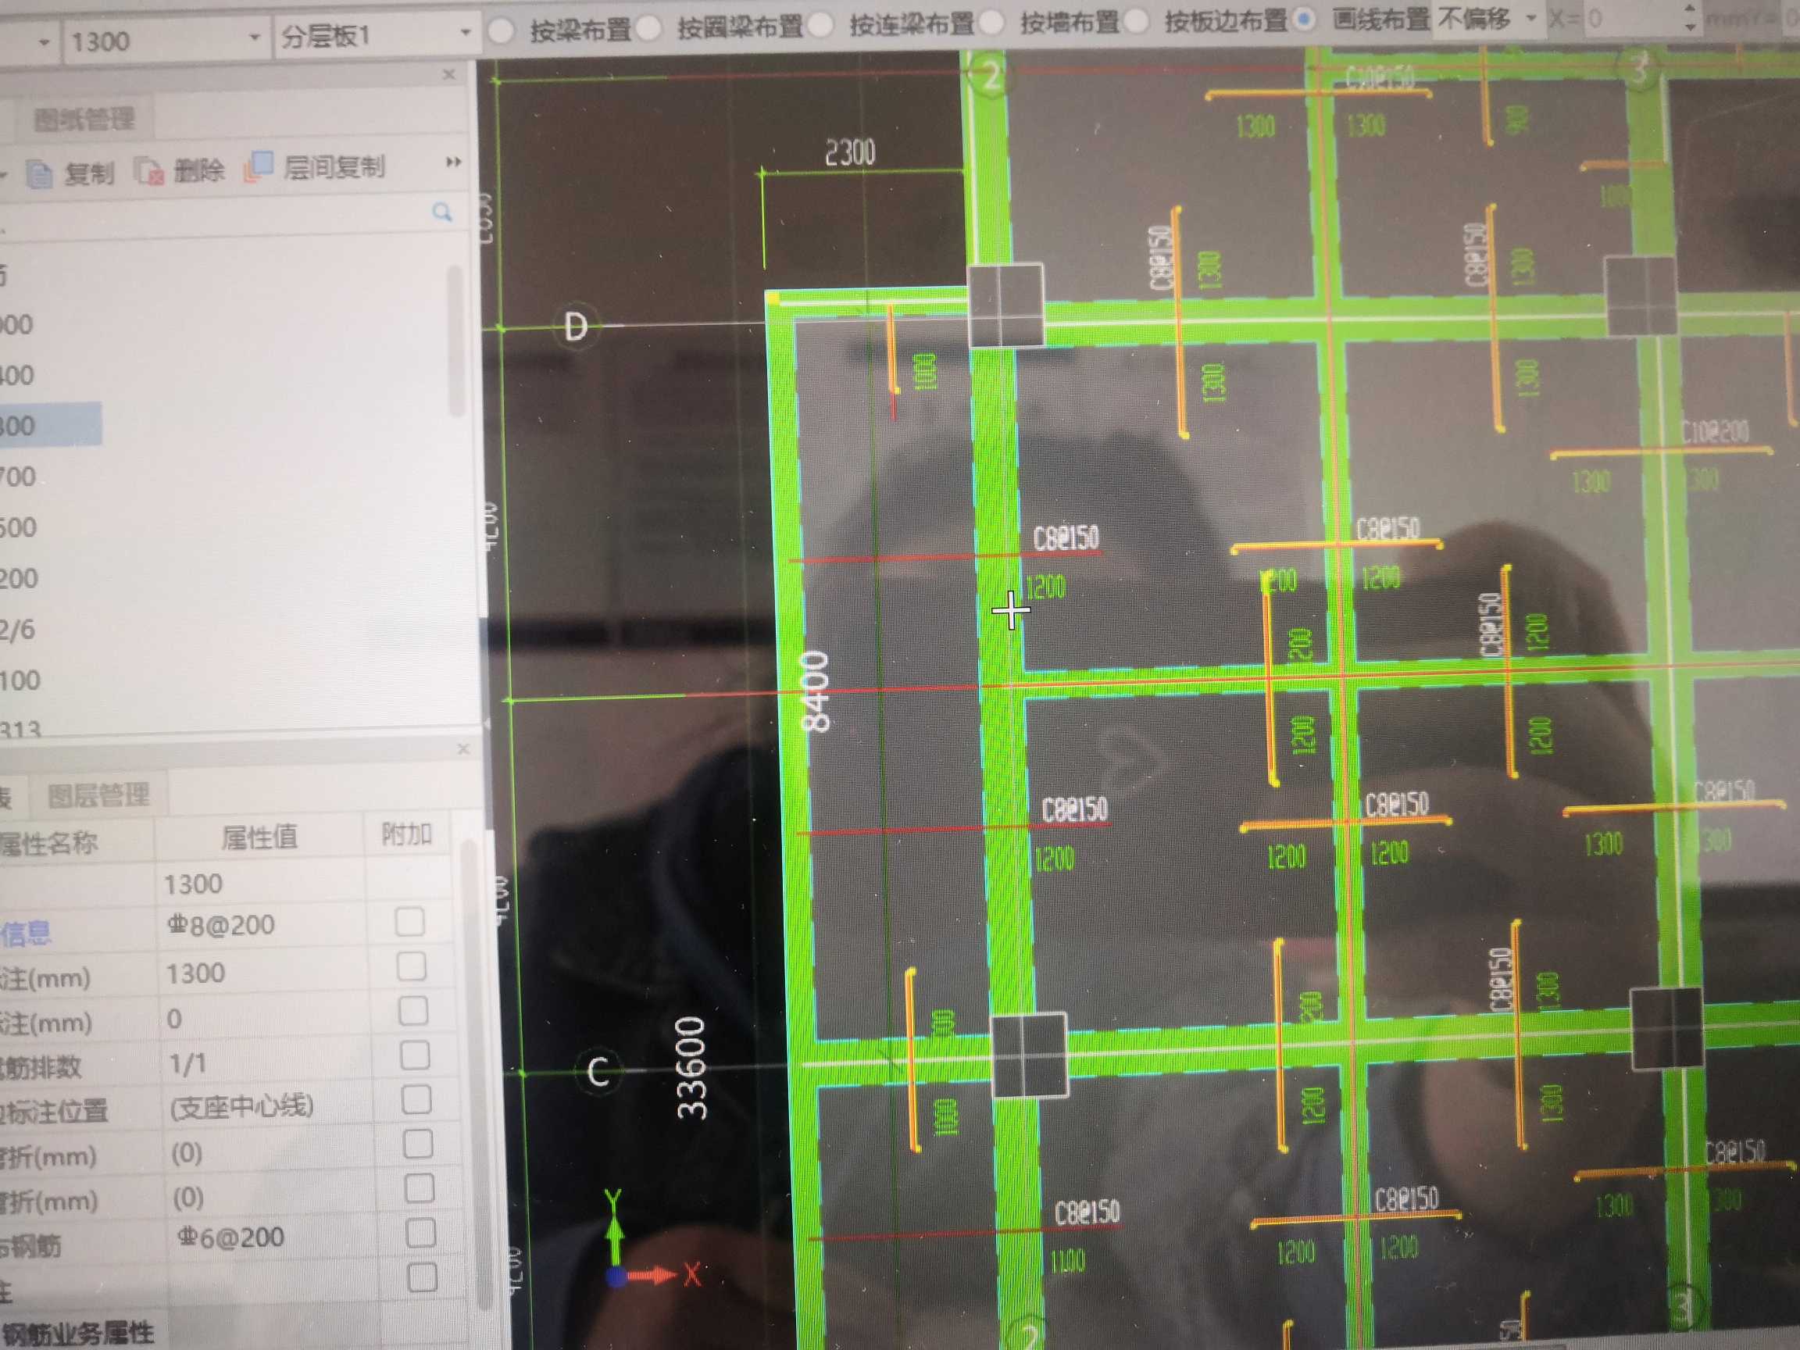Click the 层间复制 inter-floor copy icon
This screenshot has width=1800, height=1350.
point(258,167)
